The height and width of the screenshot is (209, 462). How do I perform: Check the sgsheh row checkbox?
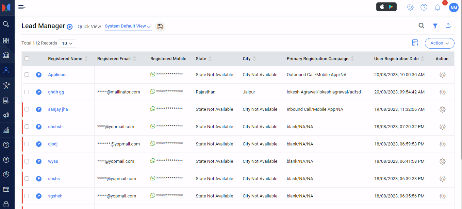(27, 196)
